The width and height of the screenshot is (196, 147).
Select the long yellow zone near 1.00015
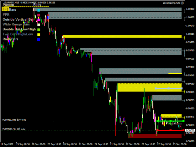pos(122,36)
